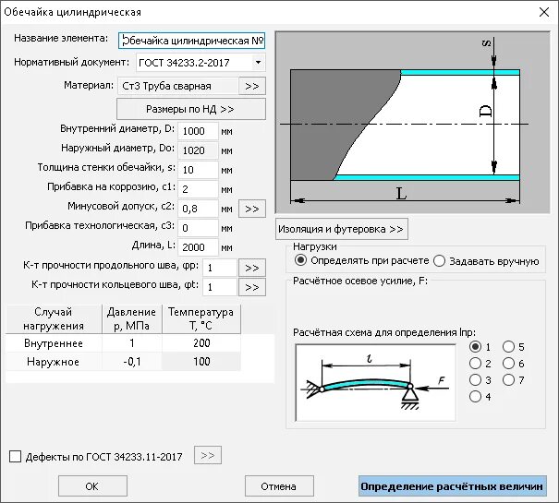Edit the Прибавка технологическая c3 field
The height and width of the screenshot is (503, 559).
coord(198,228)
